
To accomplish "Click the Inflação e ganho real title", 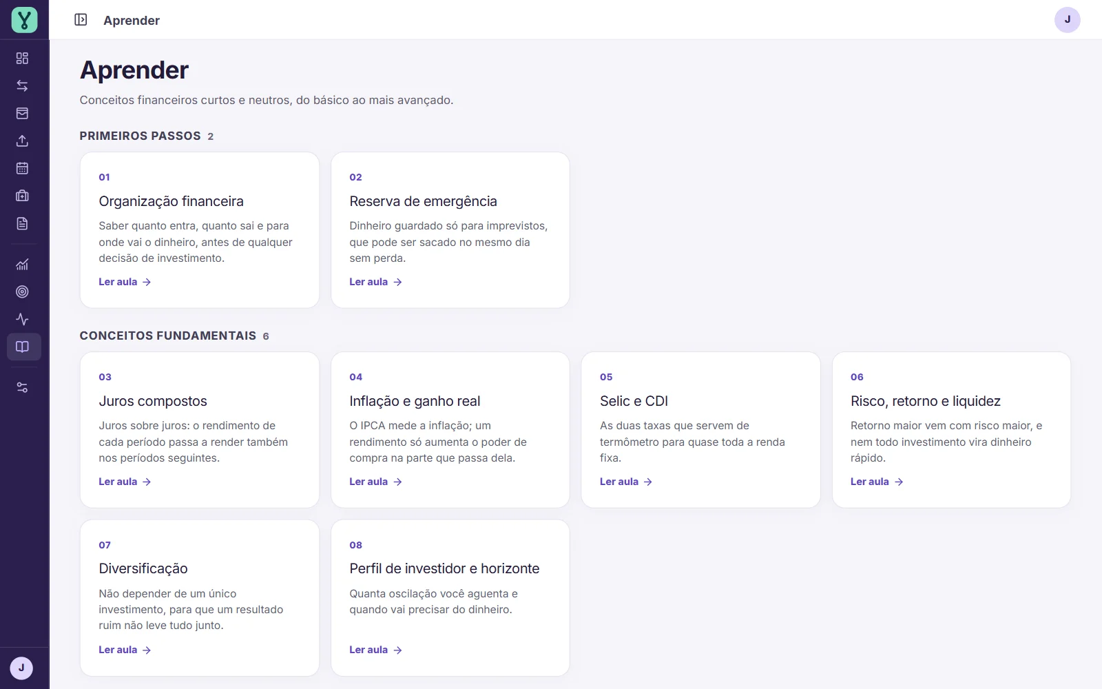I will [x=415, y=401].
